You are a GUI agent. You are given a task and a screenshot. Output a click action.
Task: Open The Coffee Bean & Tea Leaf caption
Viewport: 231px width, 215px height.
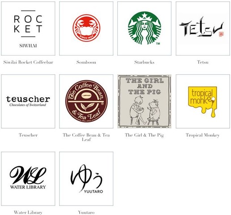pos(86,137)
